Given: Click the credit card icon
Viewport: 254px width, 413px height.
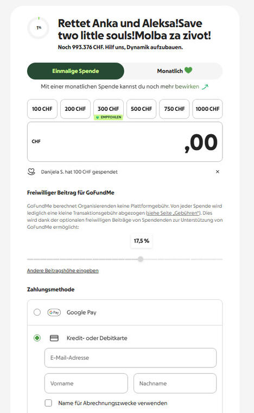Looking at the screenshot, I should (x=54, y=338).
